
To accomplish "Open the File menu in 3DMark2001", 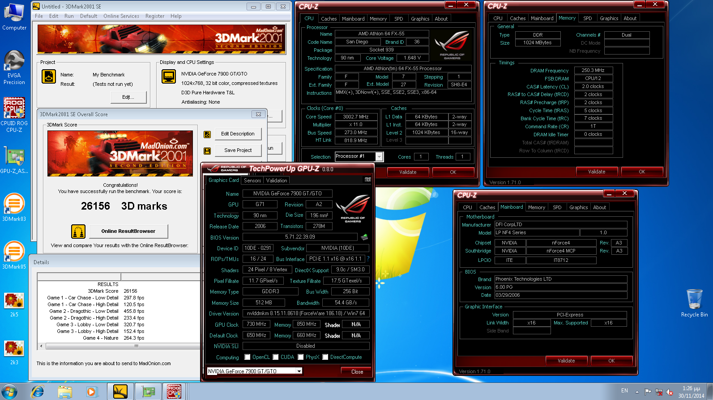I will [39, 16].
